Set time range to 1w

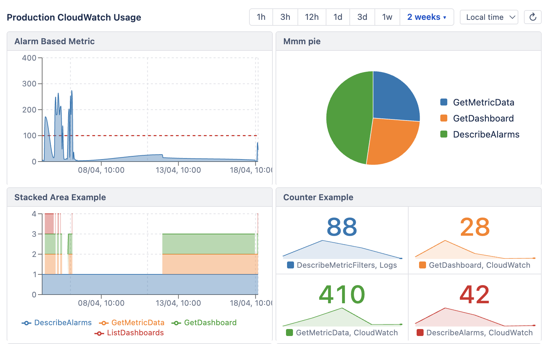pos(387,17)
